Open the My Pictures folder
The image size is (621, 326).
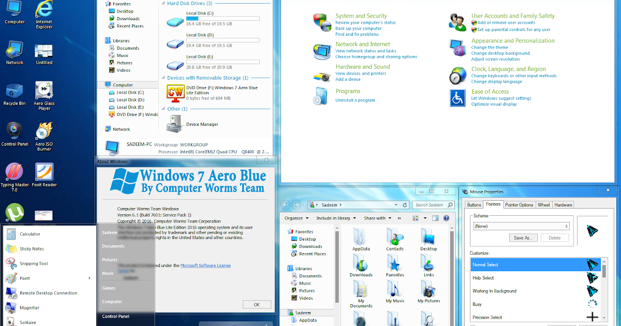(428, 292)
